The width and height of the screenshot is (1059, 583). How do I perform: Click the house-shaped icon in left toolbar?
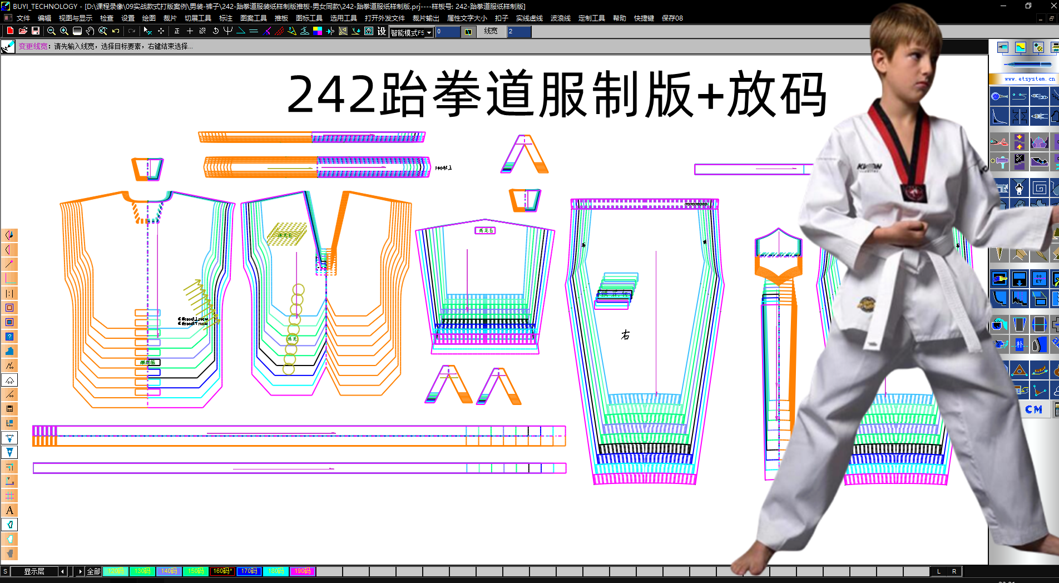click(9, 380)
